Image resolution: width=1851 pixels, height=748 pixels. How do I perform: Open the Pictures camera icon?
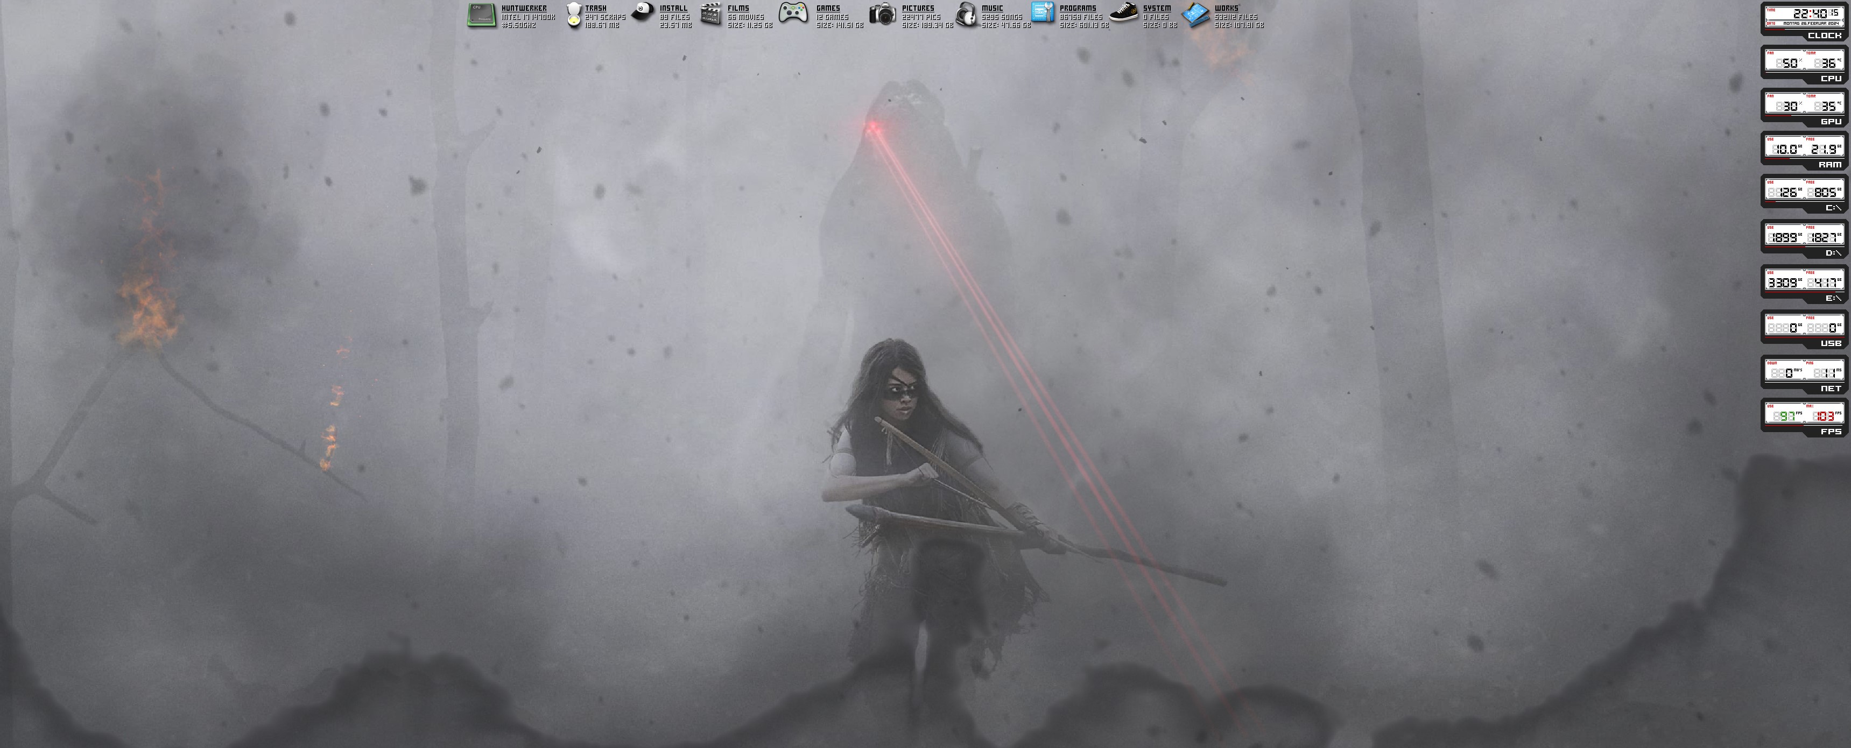[882, 15]
